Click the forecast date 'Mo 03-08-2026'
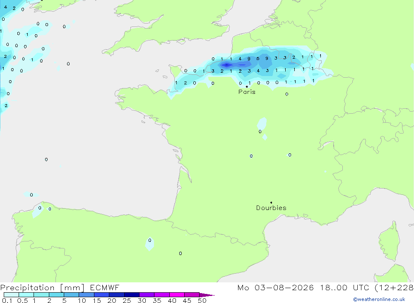Viewport: 414px width, 303px height. click(x=275, y=287)
